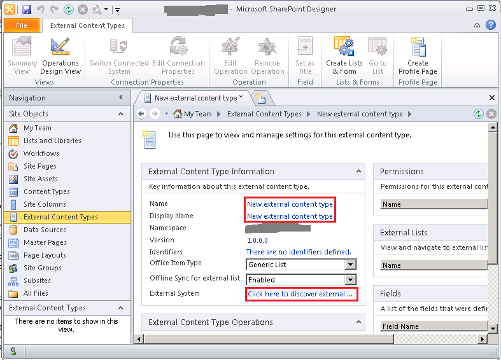Open Site Pages in navigation
The image size is (501, 360).
point(39,166)
